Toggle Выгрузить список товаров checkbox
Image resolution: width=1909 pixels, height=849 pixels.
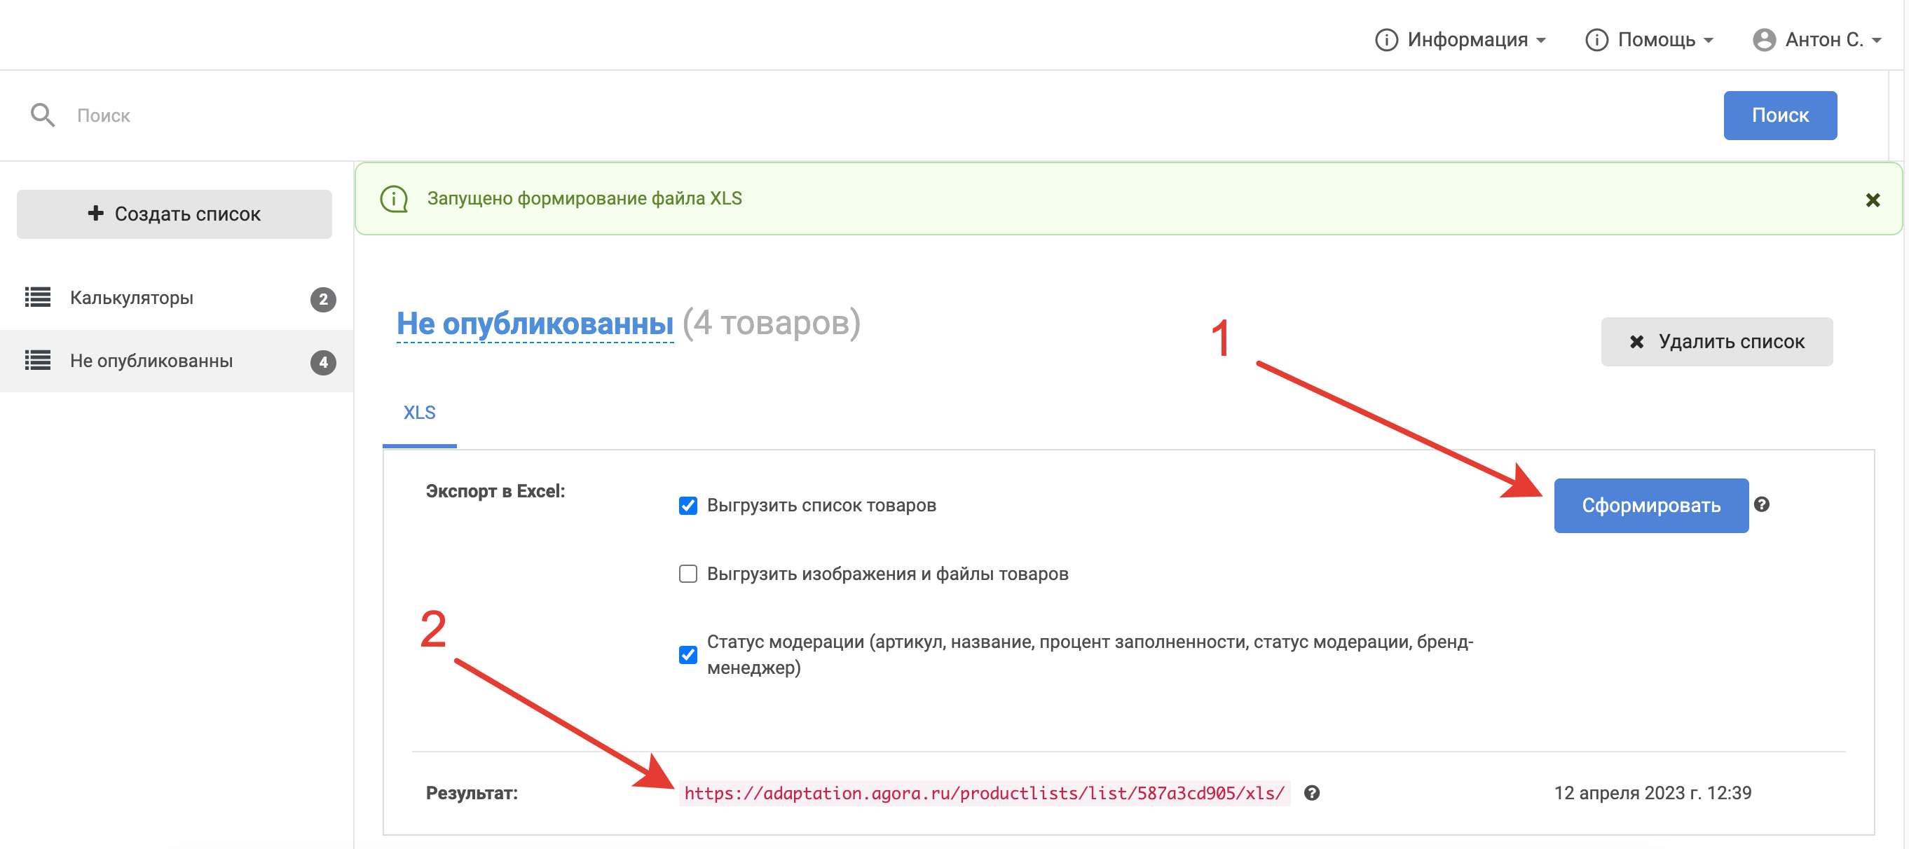click(x=687, y=505)
